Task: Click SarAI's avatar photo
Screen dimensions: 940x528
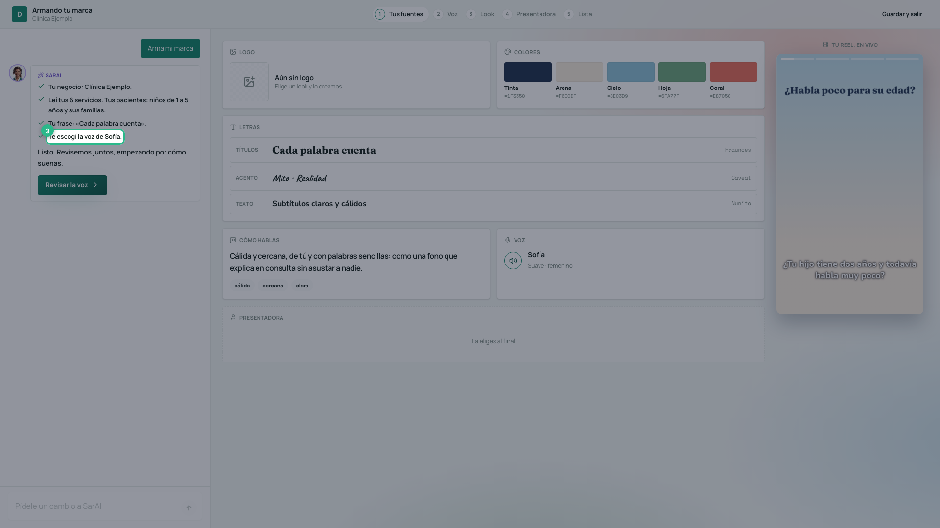Action: coord(18,73)
